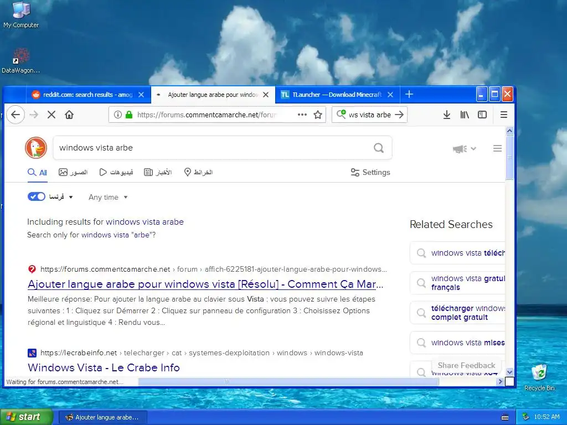Screen dimensions: 567x425
Task: Open the Library bookshelf icon
Action: 465,115
